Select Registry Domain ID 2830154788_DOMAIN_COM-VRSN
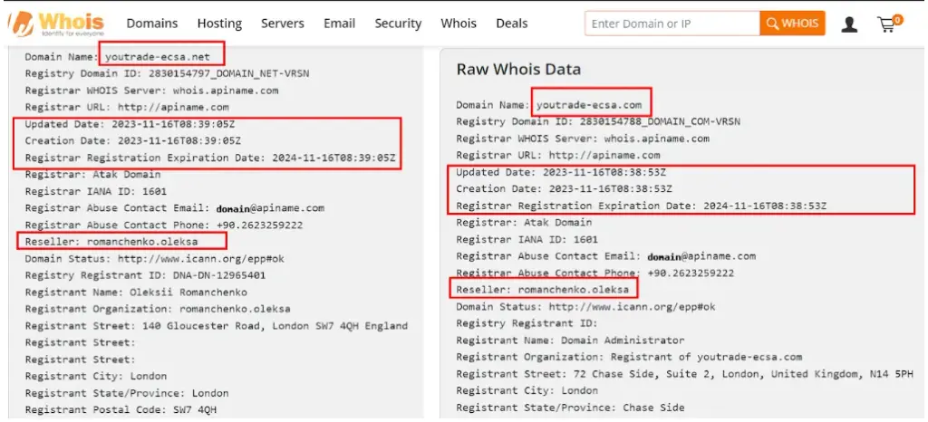928x422 pixels. [598, 121]
